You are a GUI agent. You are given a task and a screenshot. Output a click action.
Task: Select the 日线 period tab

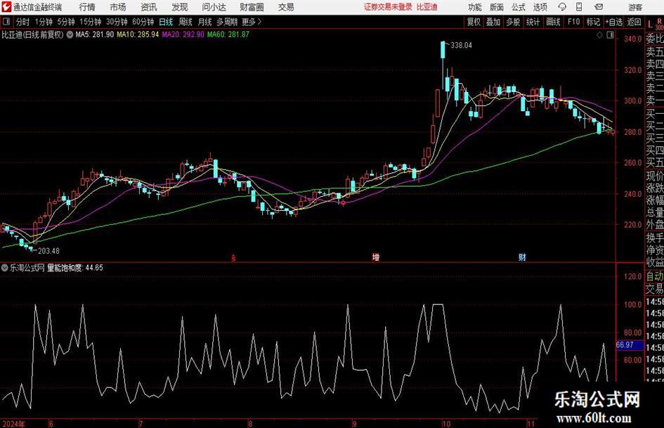tap(166, 22)
